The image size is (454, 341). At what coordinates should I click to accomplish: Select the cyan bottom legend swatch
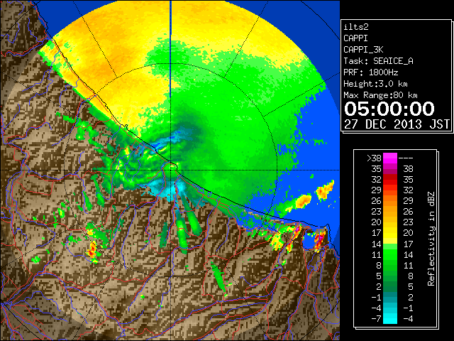pos(390,318)
